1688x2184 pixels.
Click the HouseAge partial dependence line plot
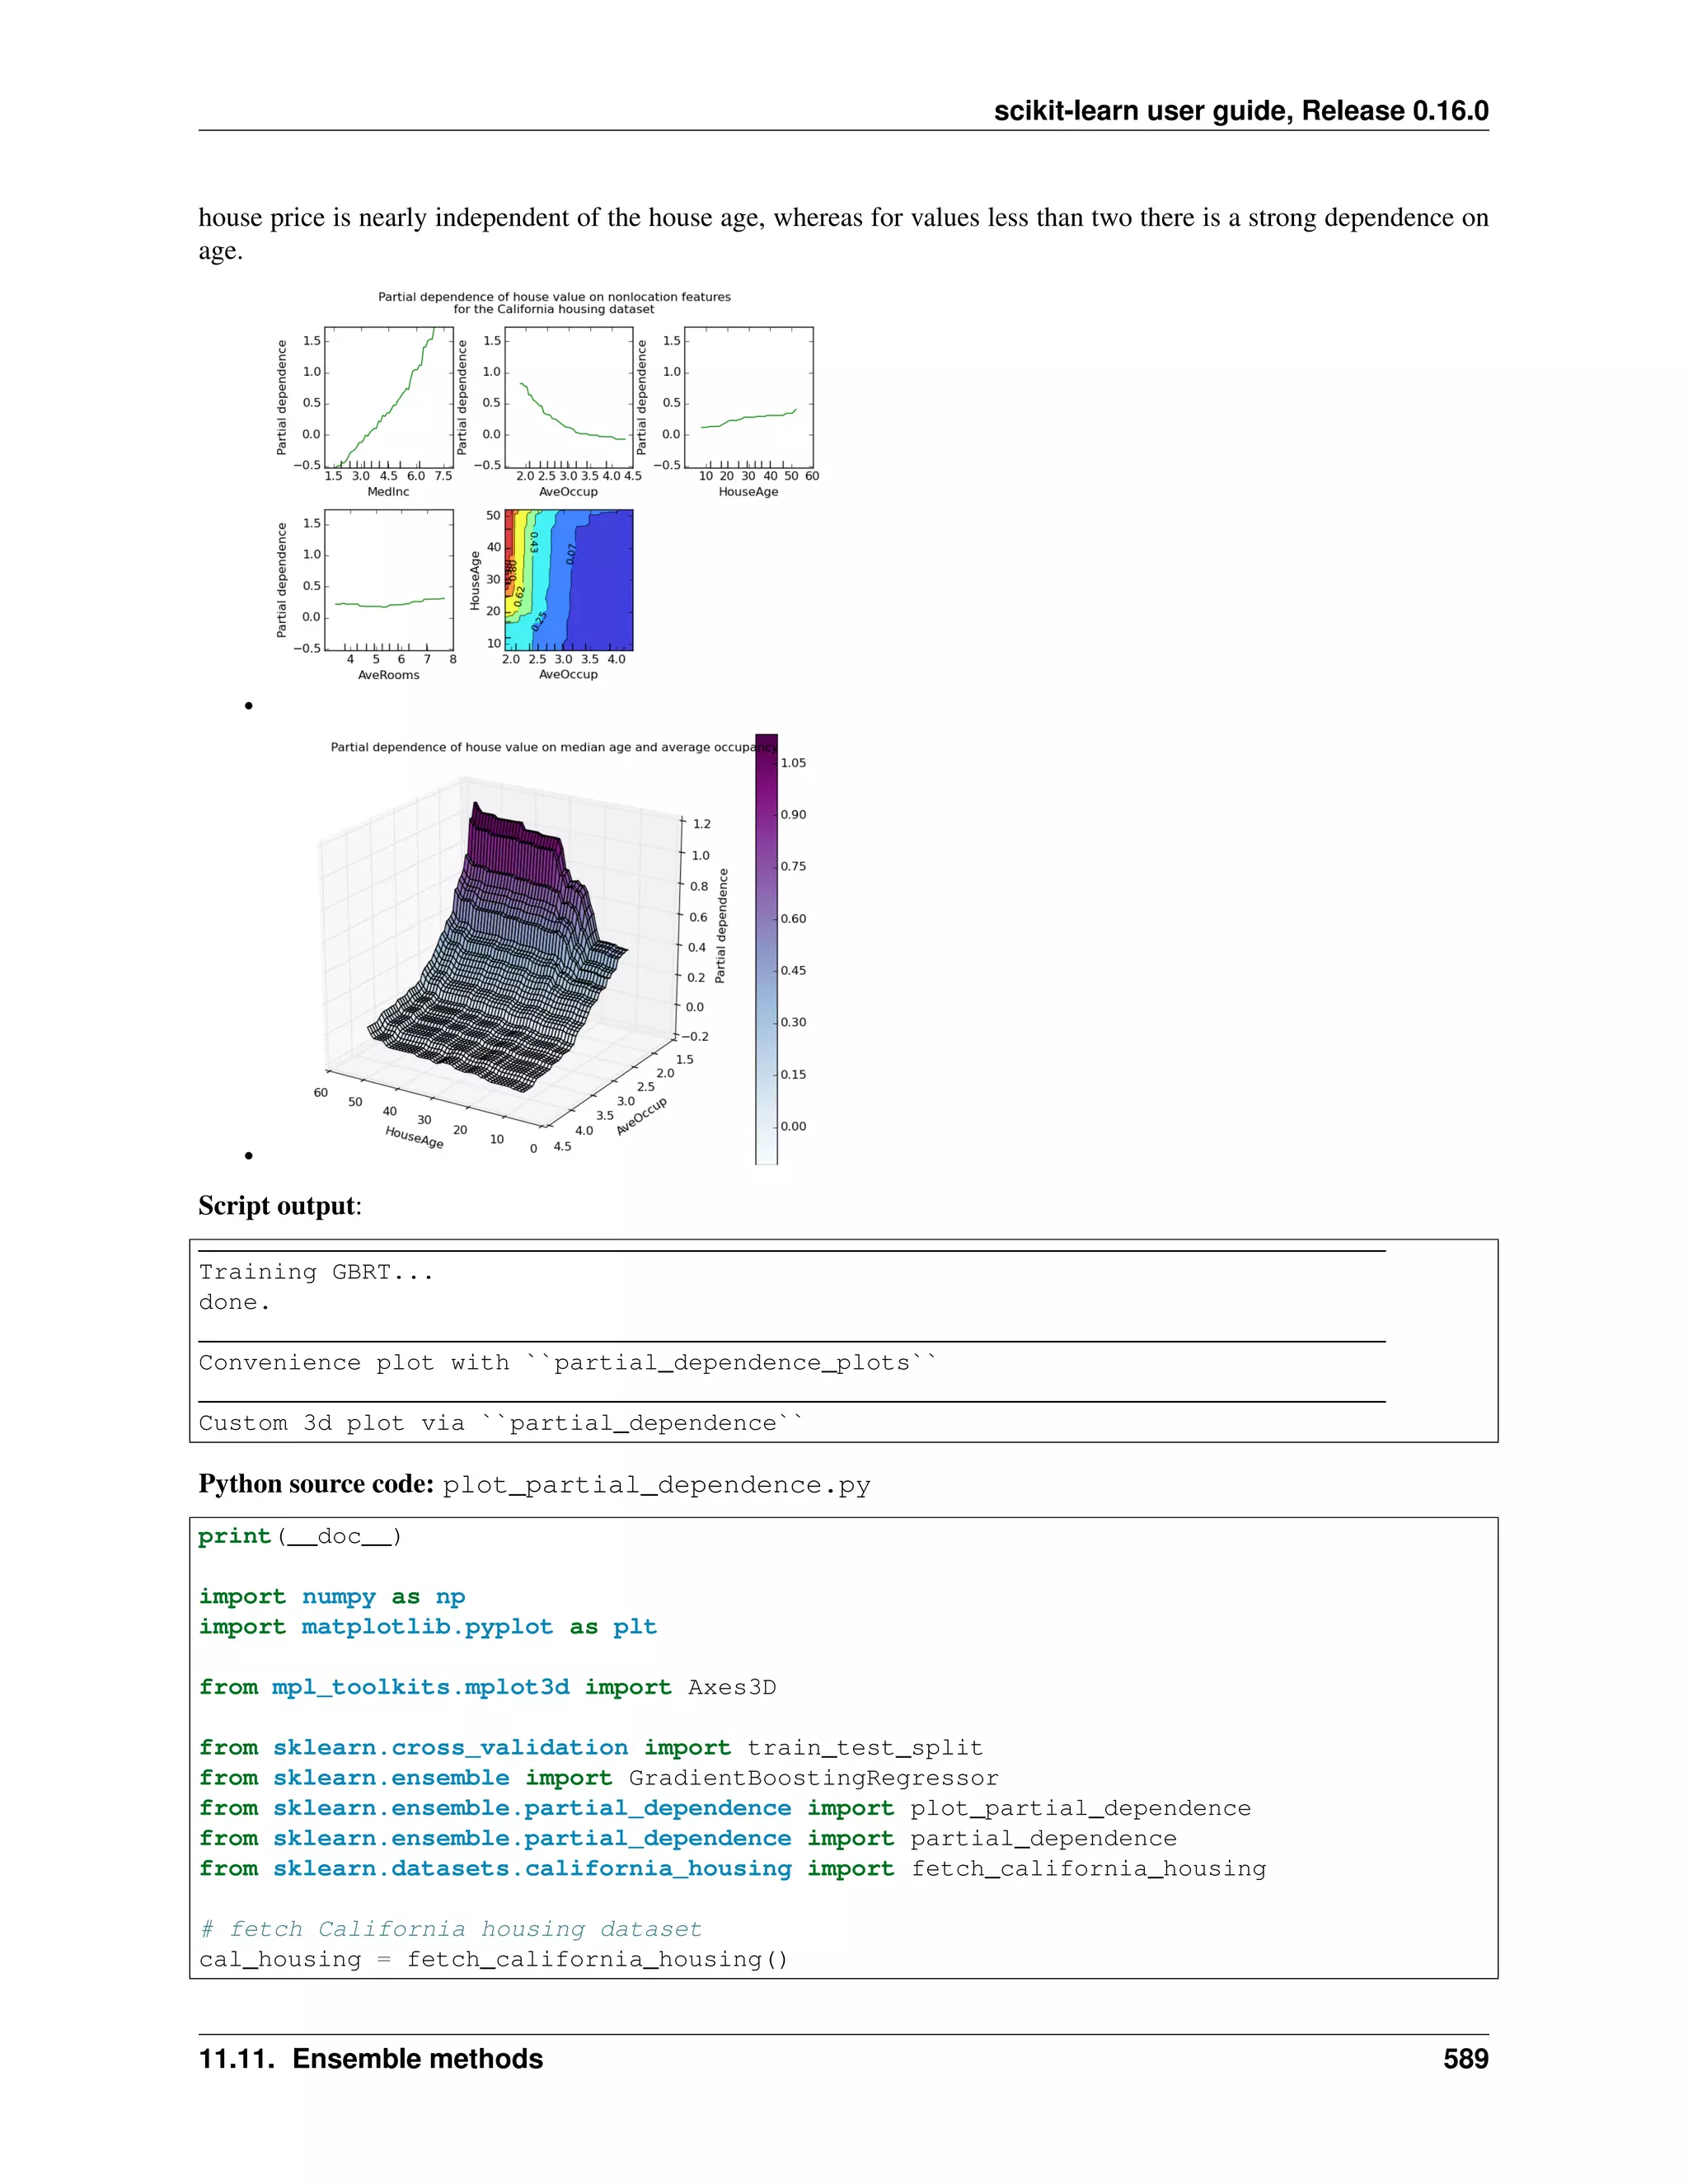pos(749,397)
